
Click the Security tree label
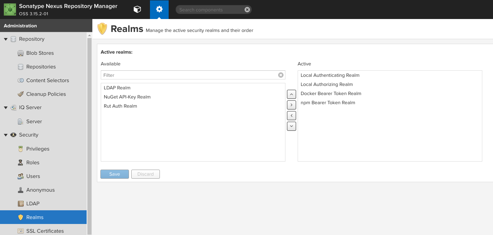coord(29,135)
